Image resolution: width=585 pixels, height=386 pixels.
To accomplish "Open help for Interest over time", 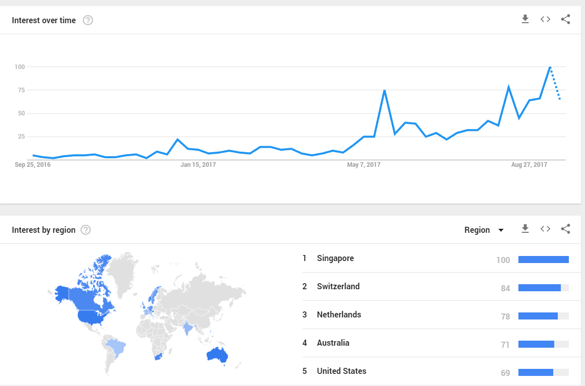I will [88, 20].
